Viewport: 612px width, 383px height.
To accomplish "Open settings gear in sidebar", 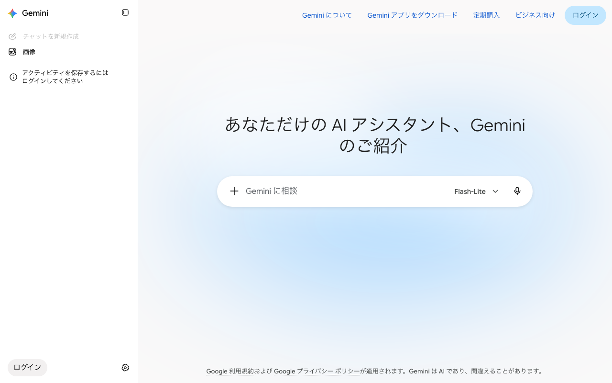I will (x=125, y=368).
